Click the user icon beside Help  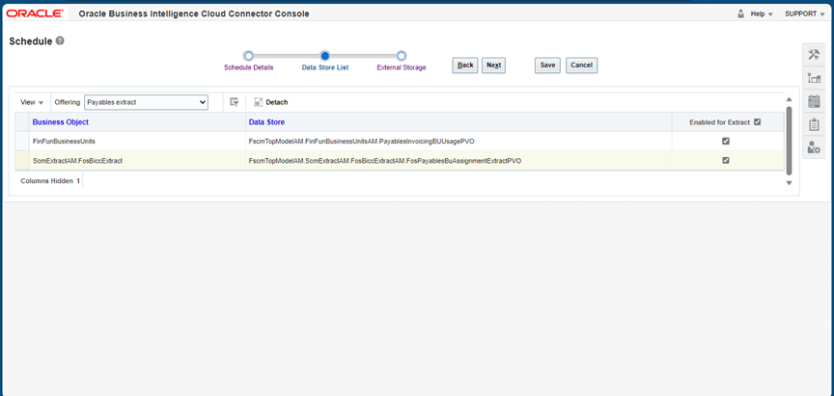[741, 13]
